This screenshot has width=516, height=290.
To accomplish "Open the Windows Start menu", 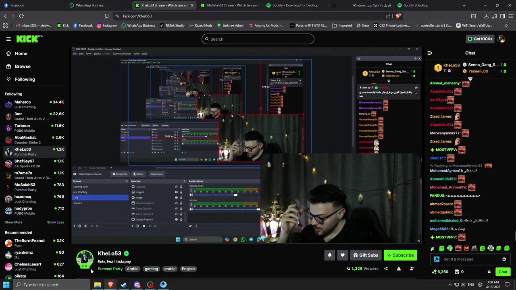I will 6,285.
